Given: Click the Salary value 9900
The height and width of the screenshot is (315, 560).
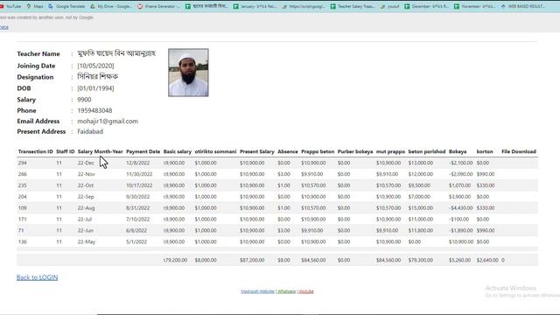Looking at the screenshot, I should pos(84,99).
